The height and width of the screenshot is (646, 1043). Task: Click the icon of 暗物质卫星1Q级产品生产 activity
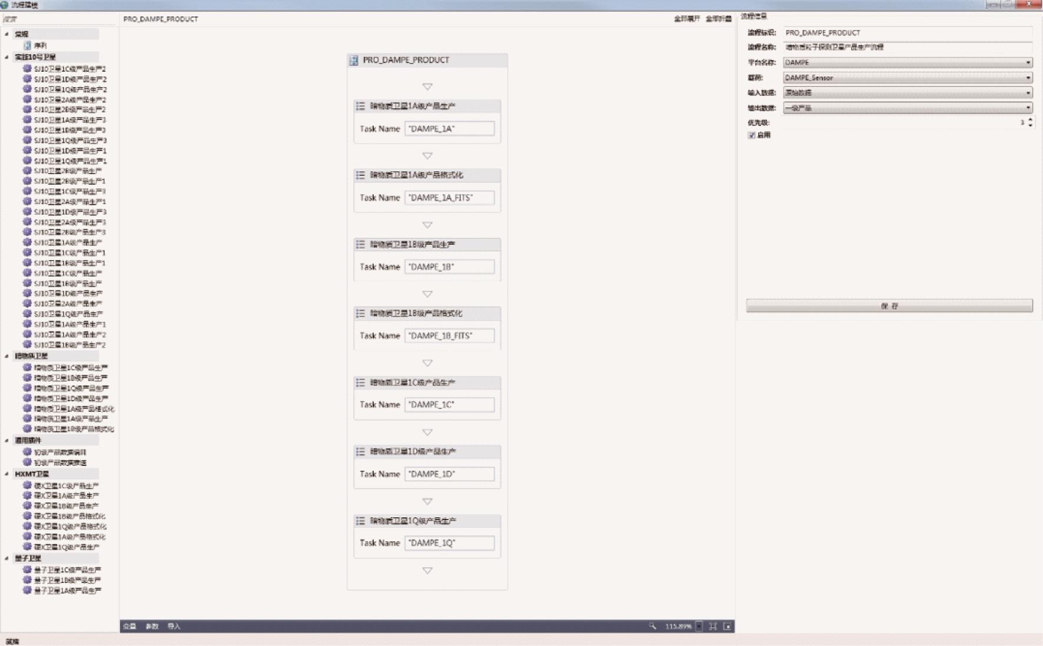360,521
